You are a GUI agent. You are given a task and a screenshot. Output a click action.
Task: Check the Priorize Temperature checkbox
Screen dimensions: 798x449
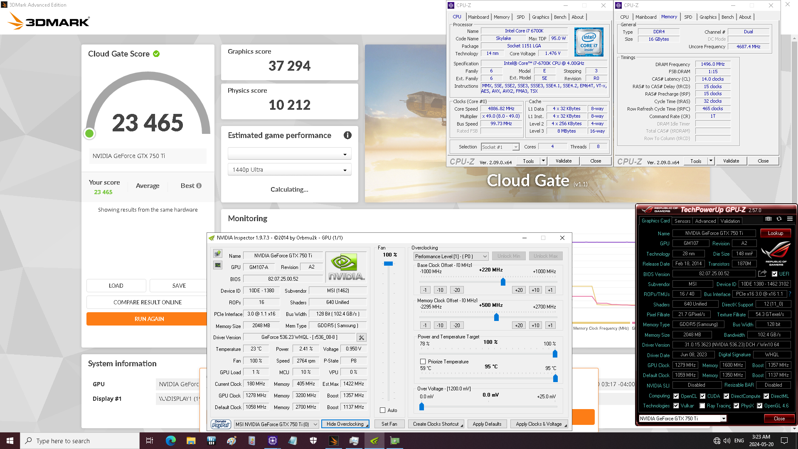[423, 362]
